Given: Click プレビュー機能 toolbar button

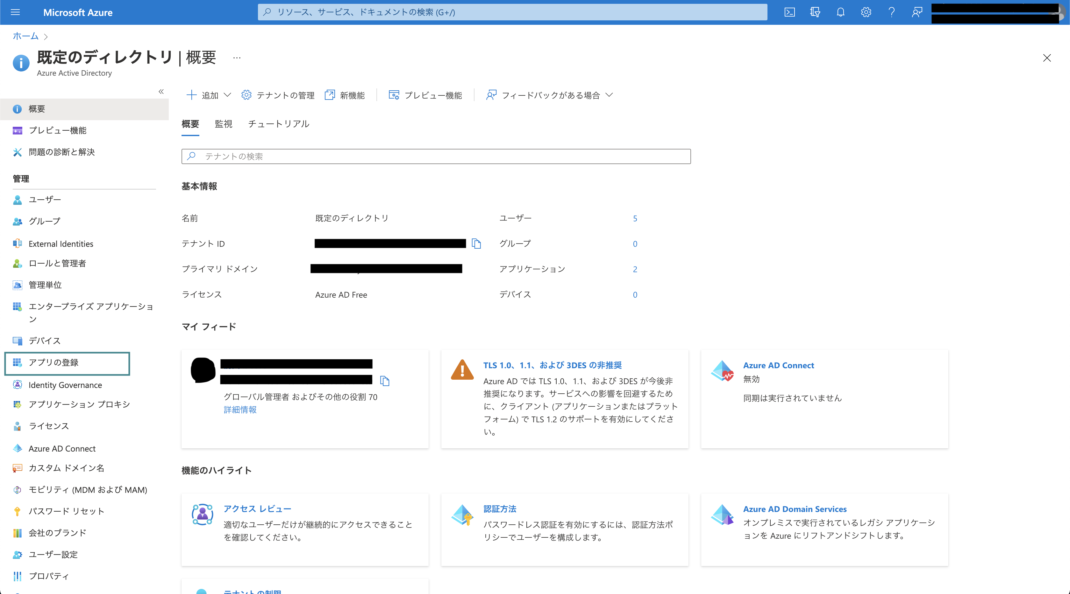Looking at the screenshot, I should coord(425,95).
